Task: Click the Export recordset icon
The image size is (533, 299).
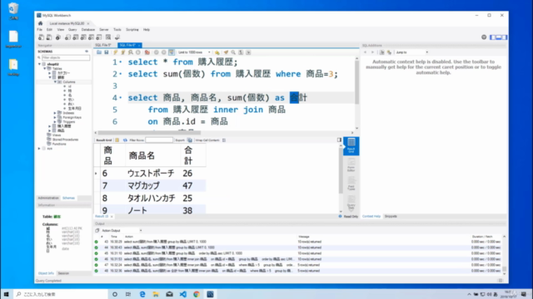Action: (x=190, y=140)
